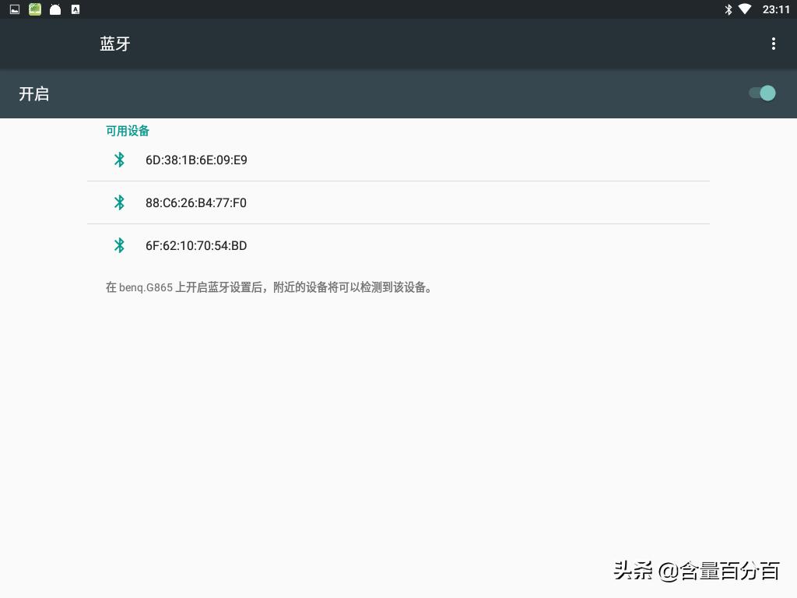Tap device entry 6F:62:10:70:54:BD
797x598 pixels.
196,245
